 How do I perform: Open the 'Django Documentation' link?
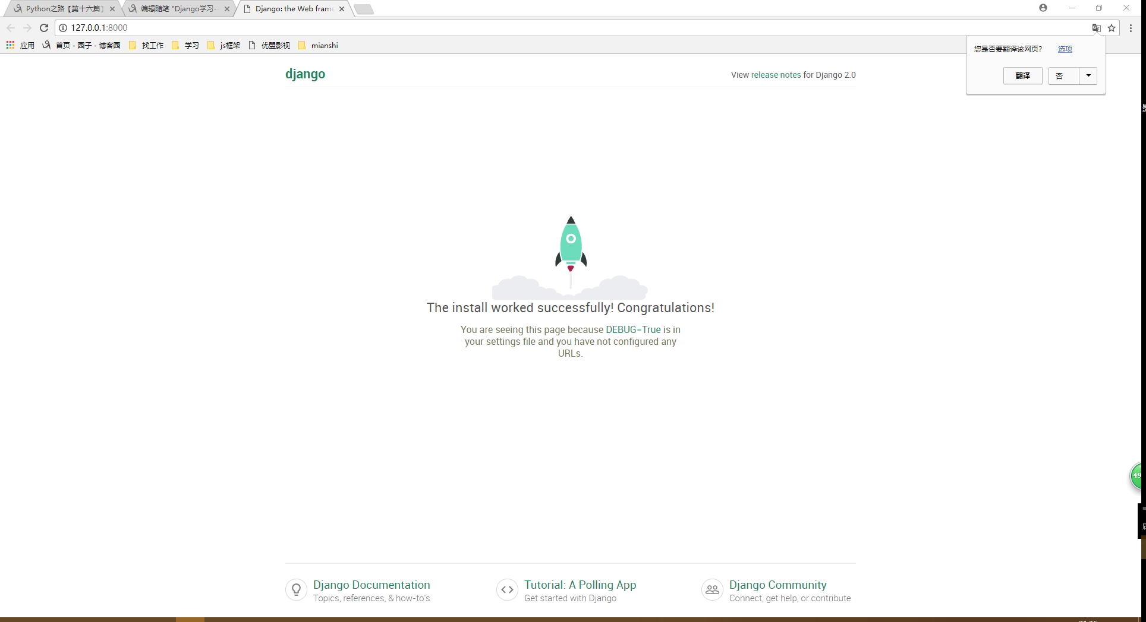click(x=371, y=585)
